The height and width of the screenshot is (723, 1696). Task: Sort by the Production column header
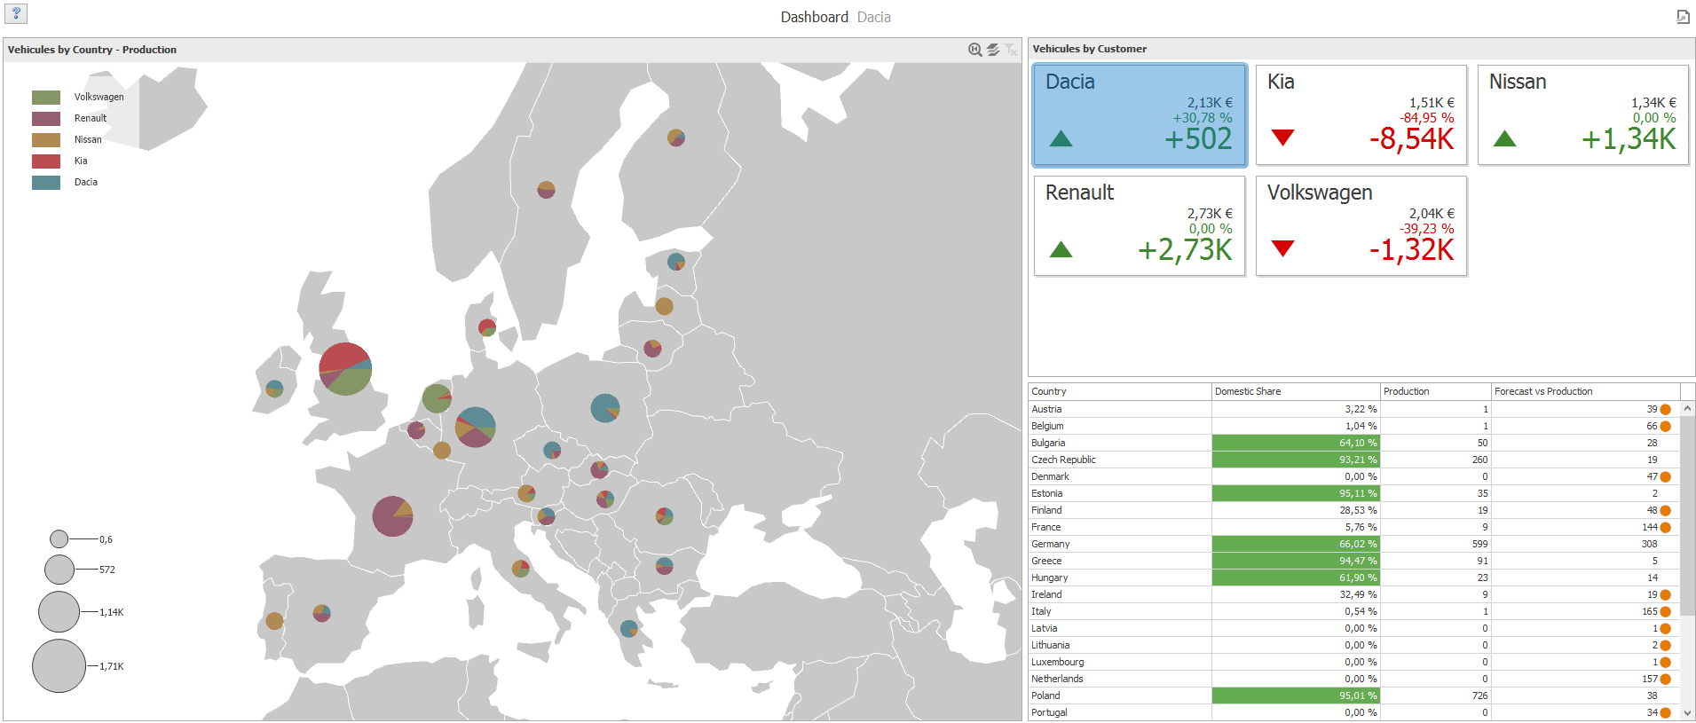pyautogui.click(x=1435, y=391)
